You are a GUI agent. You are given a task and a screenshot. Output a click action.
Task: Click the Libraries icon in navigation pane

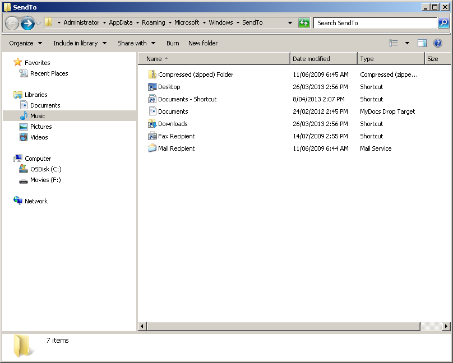(18, 95)
